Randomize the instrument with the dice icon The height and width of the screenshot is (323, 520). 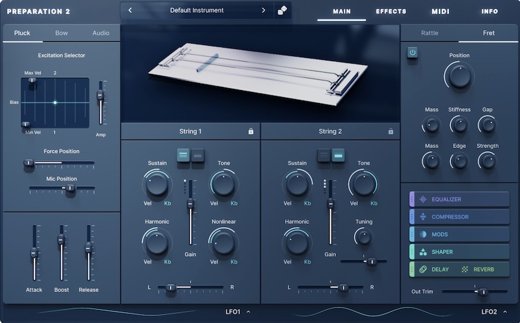click(283, 10)
